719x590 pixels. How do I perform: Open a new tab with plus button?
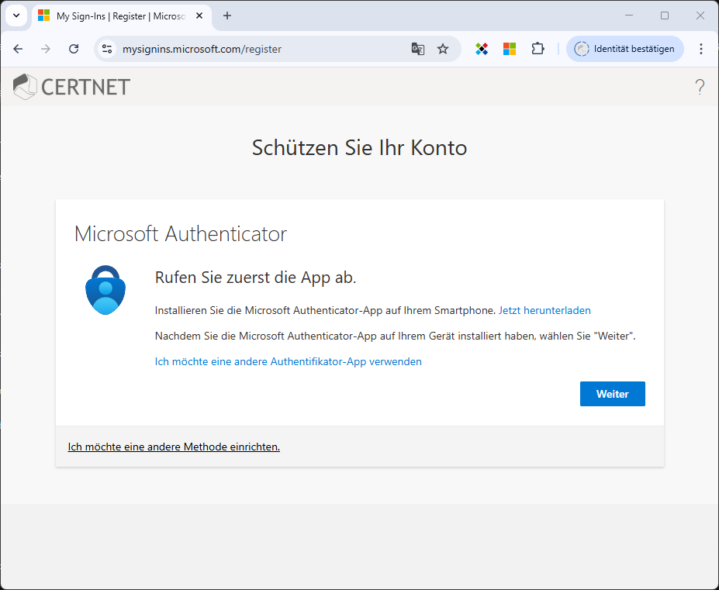click(x=227, y=16)
